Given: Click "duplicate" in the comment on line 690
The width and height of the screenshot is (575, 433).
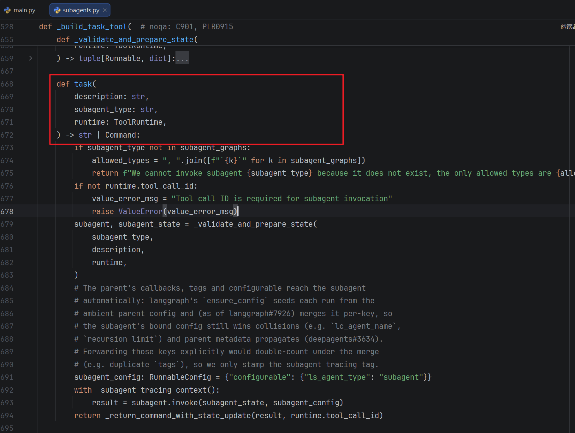Looking at the screenshot, I should 129,365.
